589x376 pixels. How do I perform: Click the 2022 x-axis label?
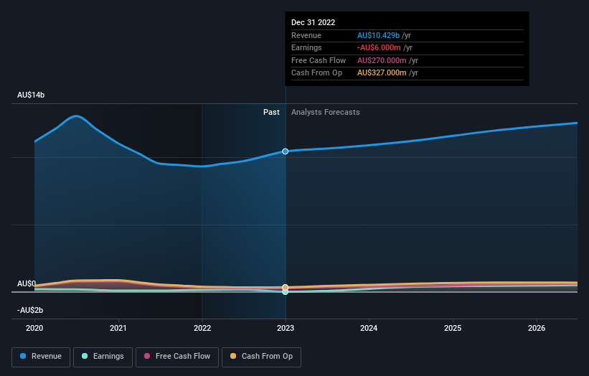click(202, 328)
